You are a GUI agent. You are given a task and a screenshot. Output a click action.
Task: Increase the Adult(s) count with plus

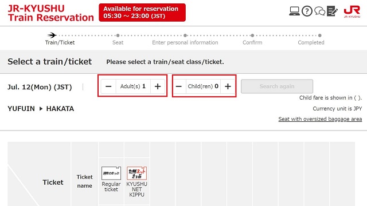158,86
